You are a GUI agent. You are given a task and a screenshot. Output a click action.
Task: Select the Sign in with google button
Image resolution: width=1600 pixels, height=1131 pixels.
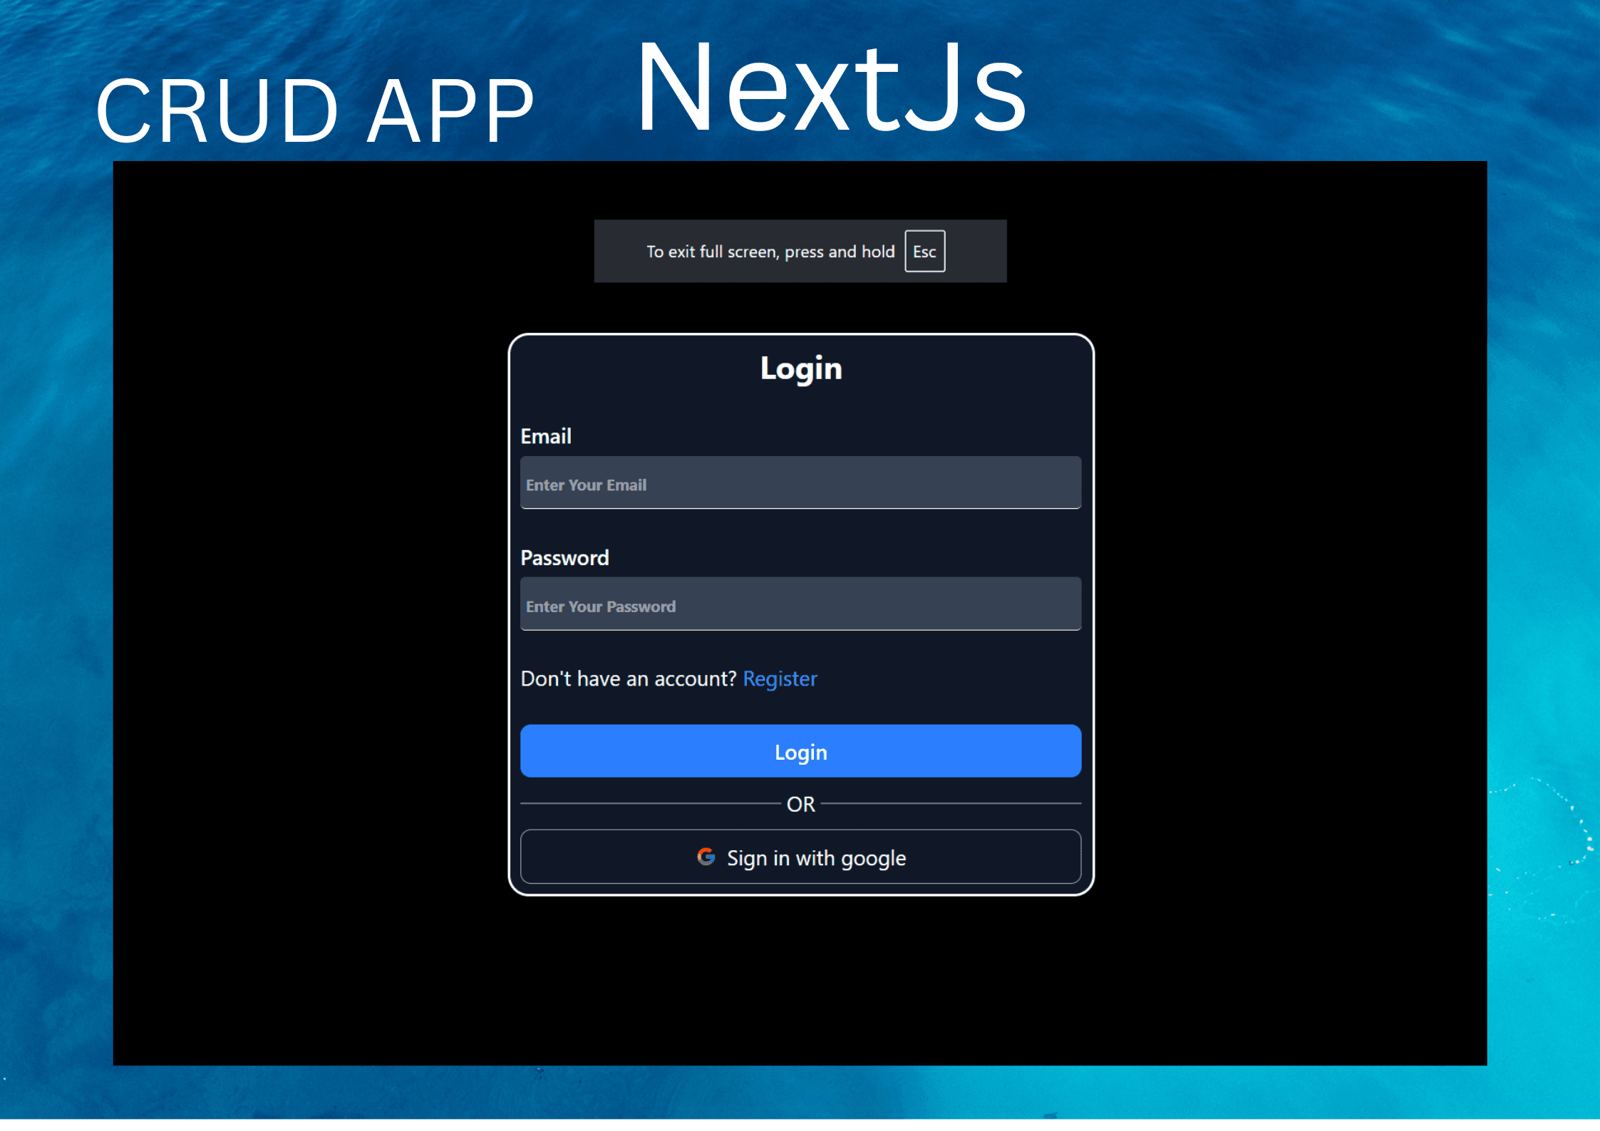pos(800,857)
